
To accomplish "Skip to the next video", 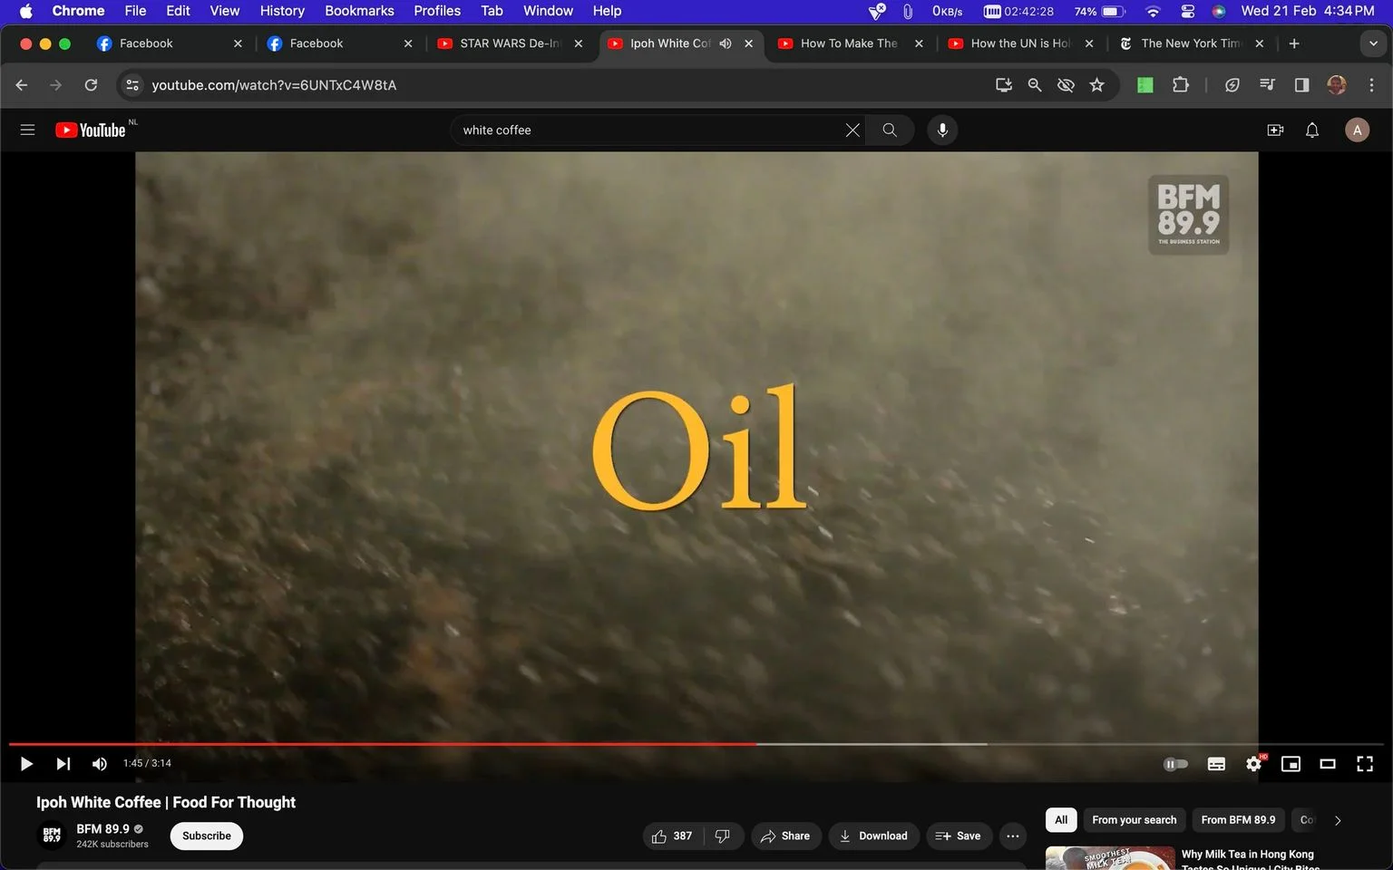I will (63, 764).
